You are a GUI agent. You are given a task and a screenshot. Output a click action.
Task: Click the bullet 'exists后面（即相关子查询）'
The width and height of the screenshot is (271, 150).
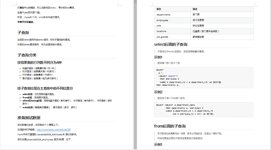click(50, 107)
